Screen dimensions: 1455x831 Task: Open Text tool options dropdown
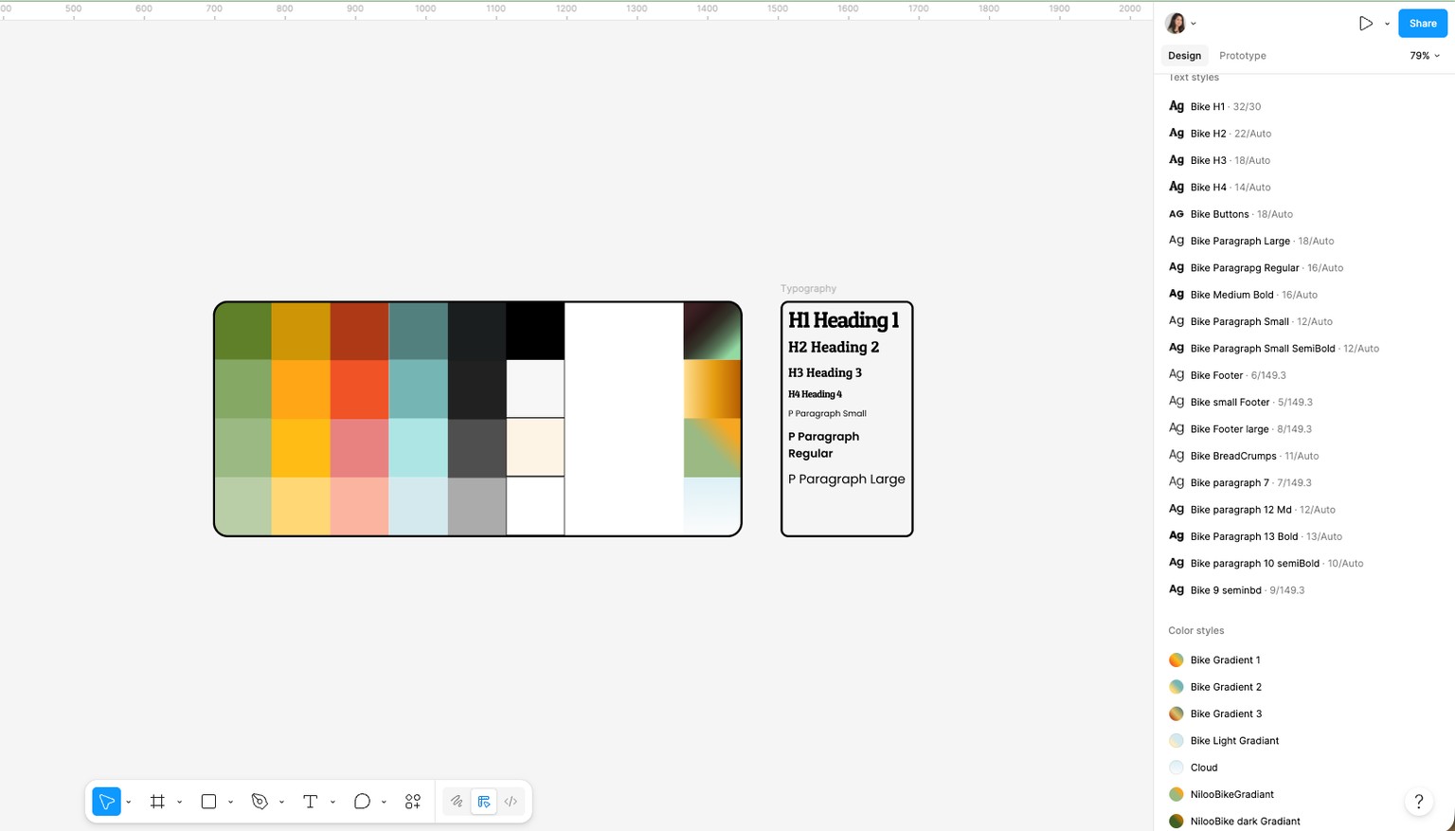point(332,803)
